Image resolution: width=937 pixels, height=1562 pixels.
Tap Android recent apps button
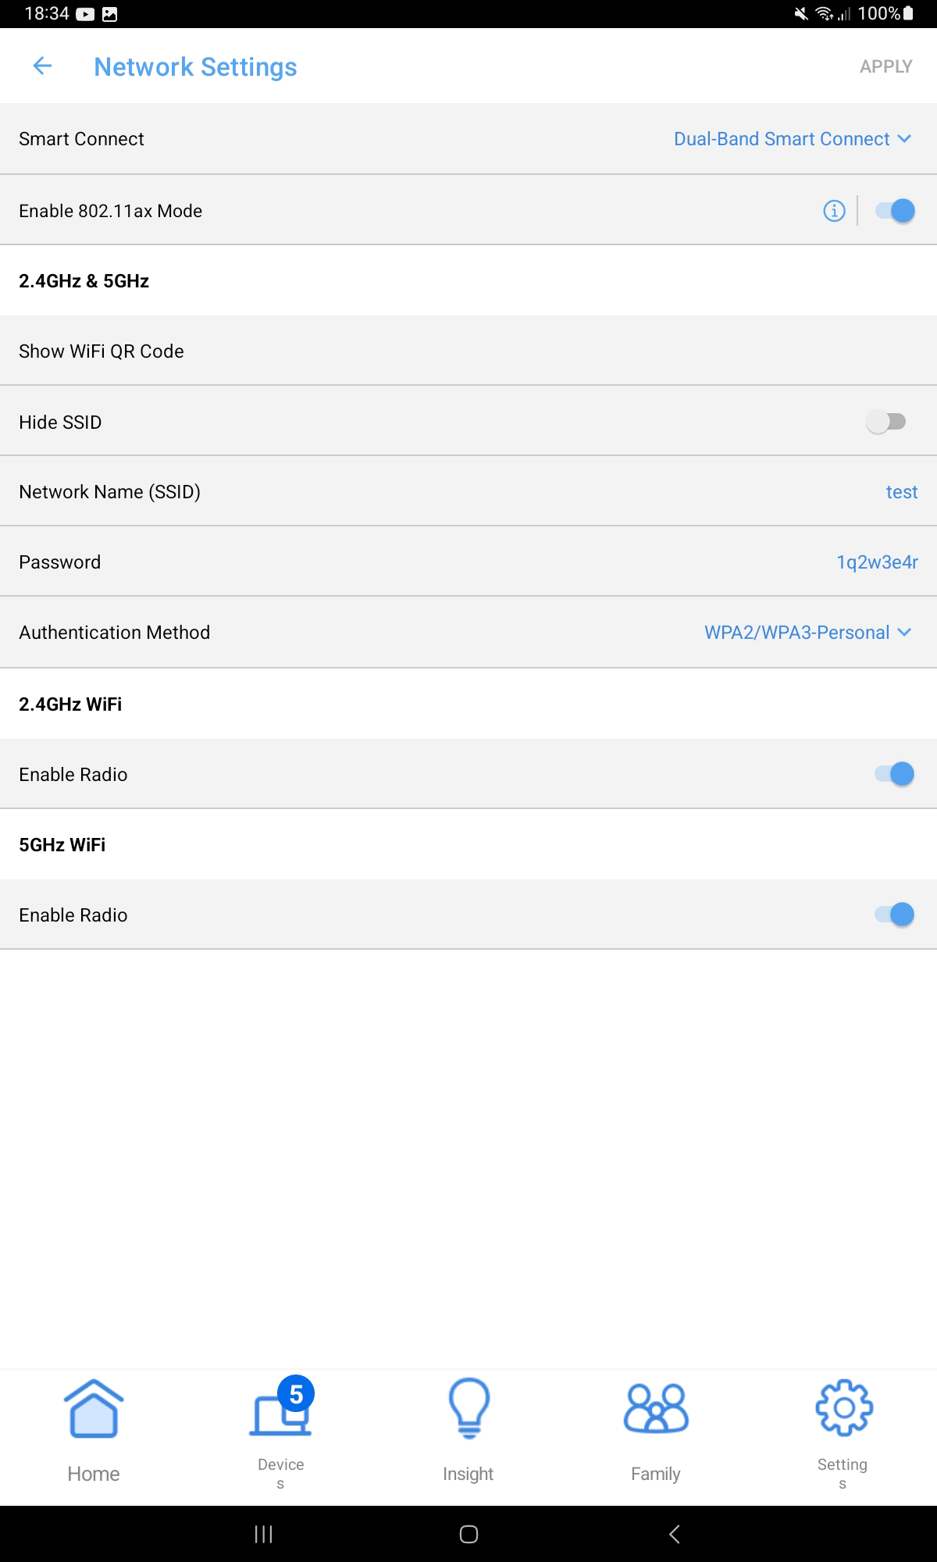264,1534
